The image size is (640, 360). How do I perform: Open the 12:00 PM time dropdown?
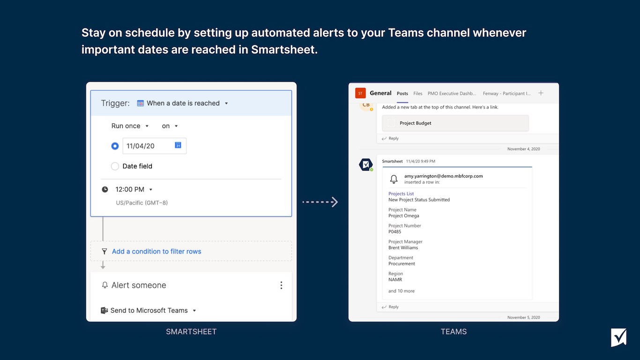pyautogui.click(x=134, y=189)
